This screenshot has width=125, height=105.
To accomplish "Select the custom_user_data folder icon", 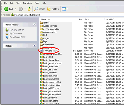I will (41, 29).
